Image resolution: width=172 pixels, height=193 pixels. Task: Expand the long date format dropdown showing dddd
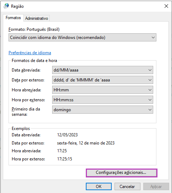click(x=102, y=80)
